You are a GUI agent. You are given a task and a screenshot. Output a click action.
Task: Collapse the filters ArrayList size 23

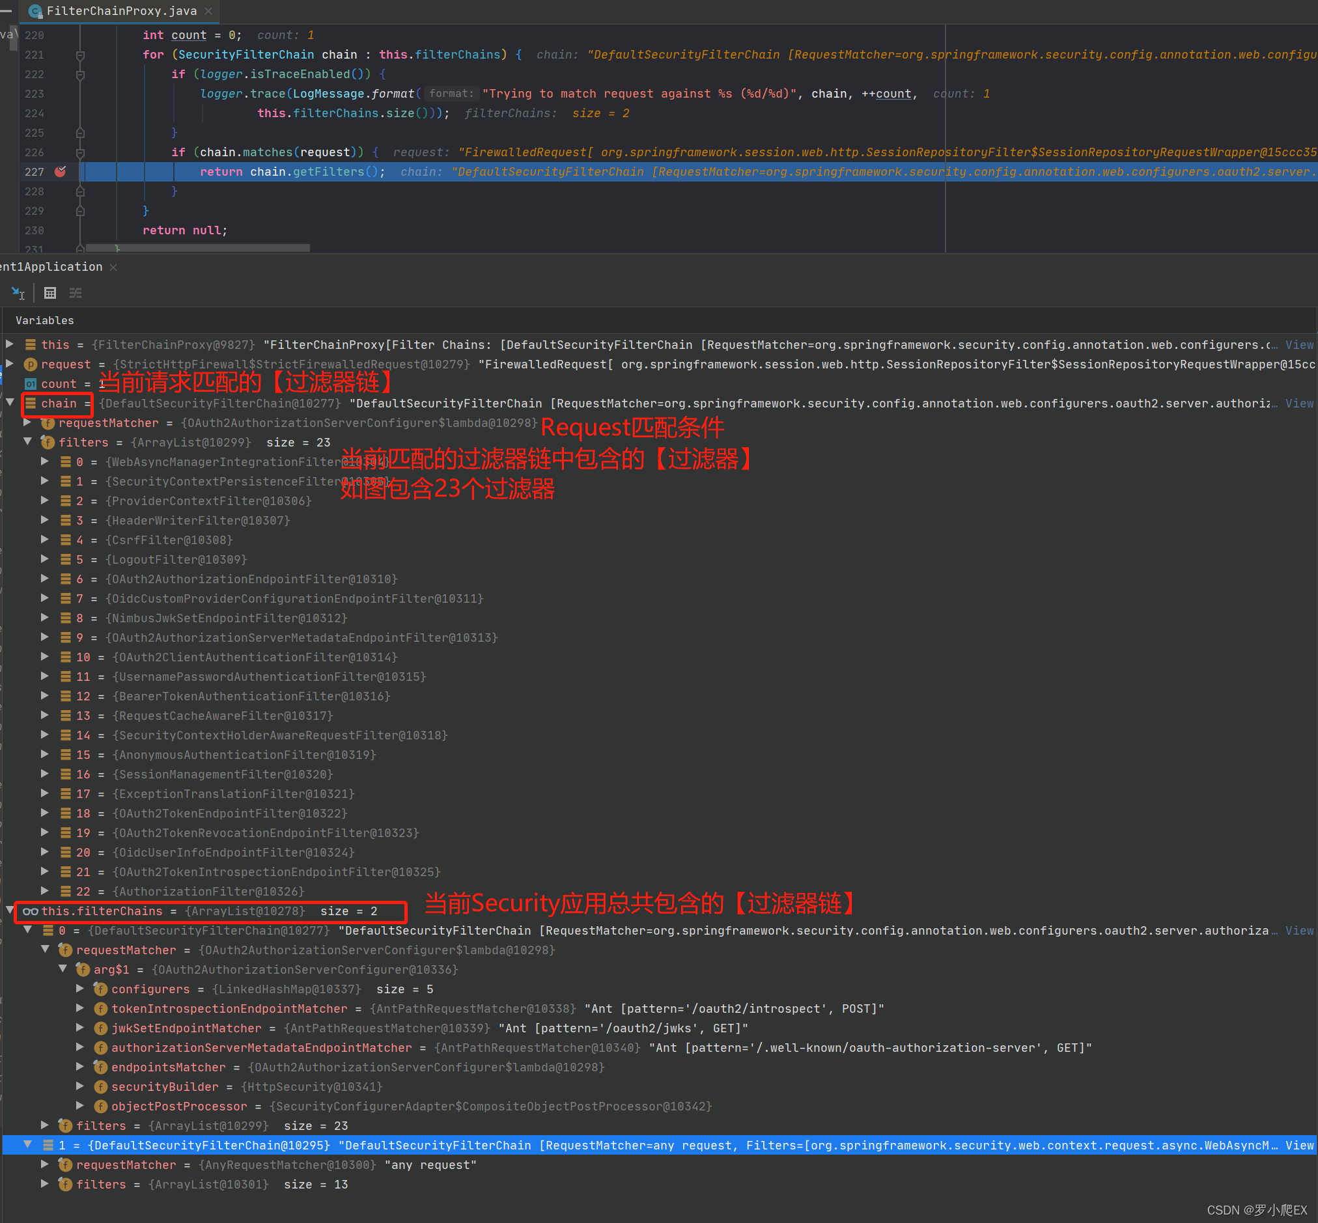tap(27, 442)
